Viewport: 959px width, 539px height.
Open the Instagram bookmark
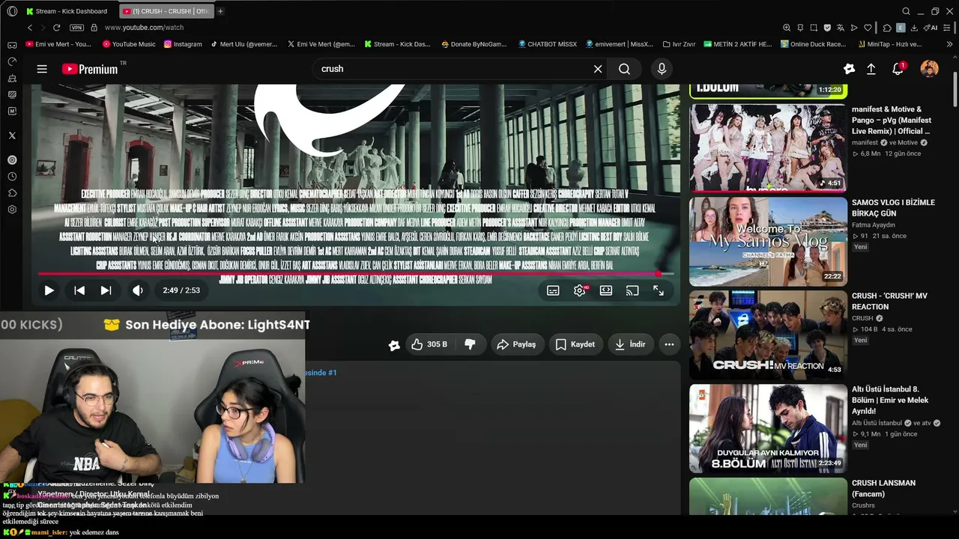coord(183,44)
